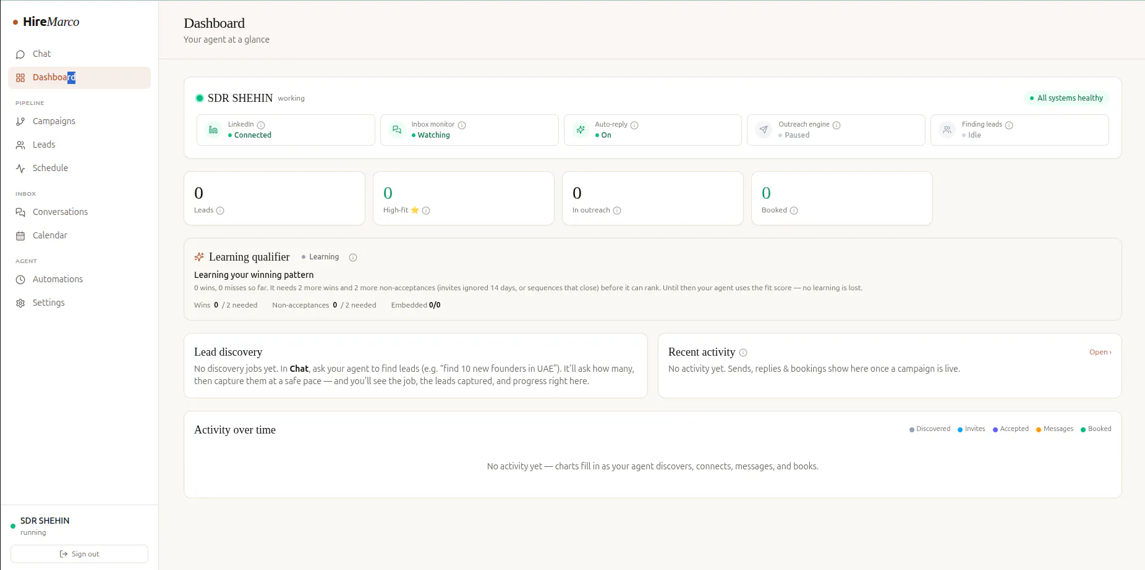Image resolution: width=1145 pixels, height=570 pixels.
Task: Click the Campaigns branch icon
Action: tap(20, 122)
